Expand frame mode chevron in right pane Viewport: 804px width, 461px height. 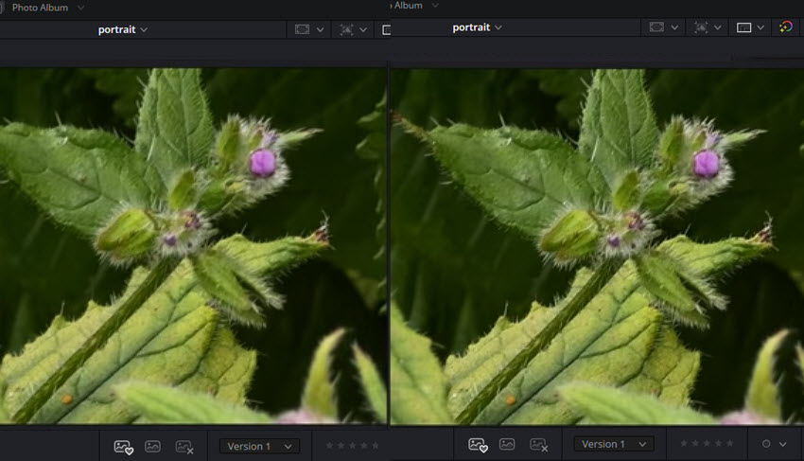674,27
